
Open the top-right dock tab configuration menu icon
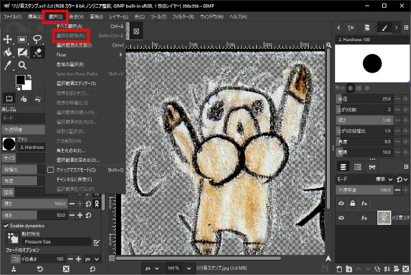click(406, 27)
